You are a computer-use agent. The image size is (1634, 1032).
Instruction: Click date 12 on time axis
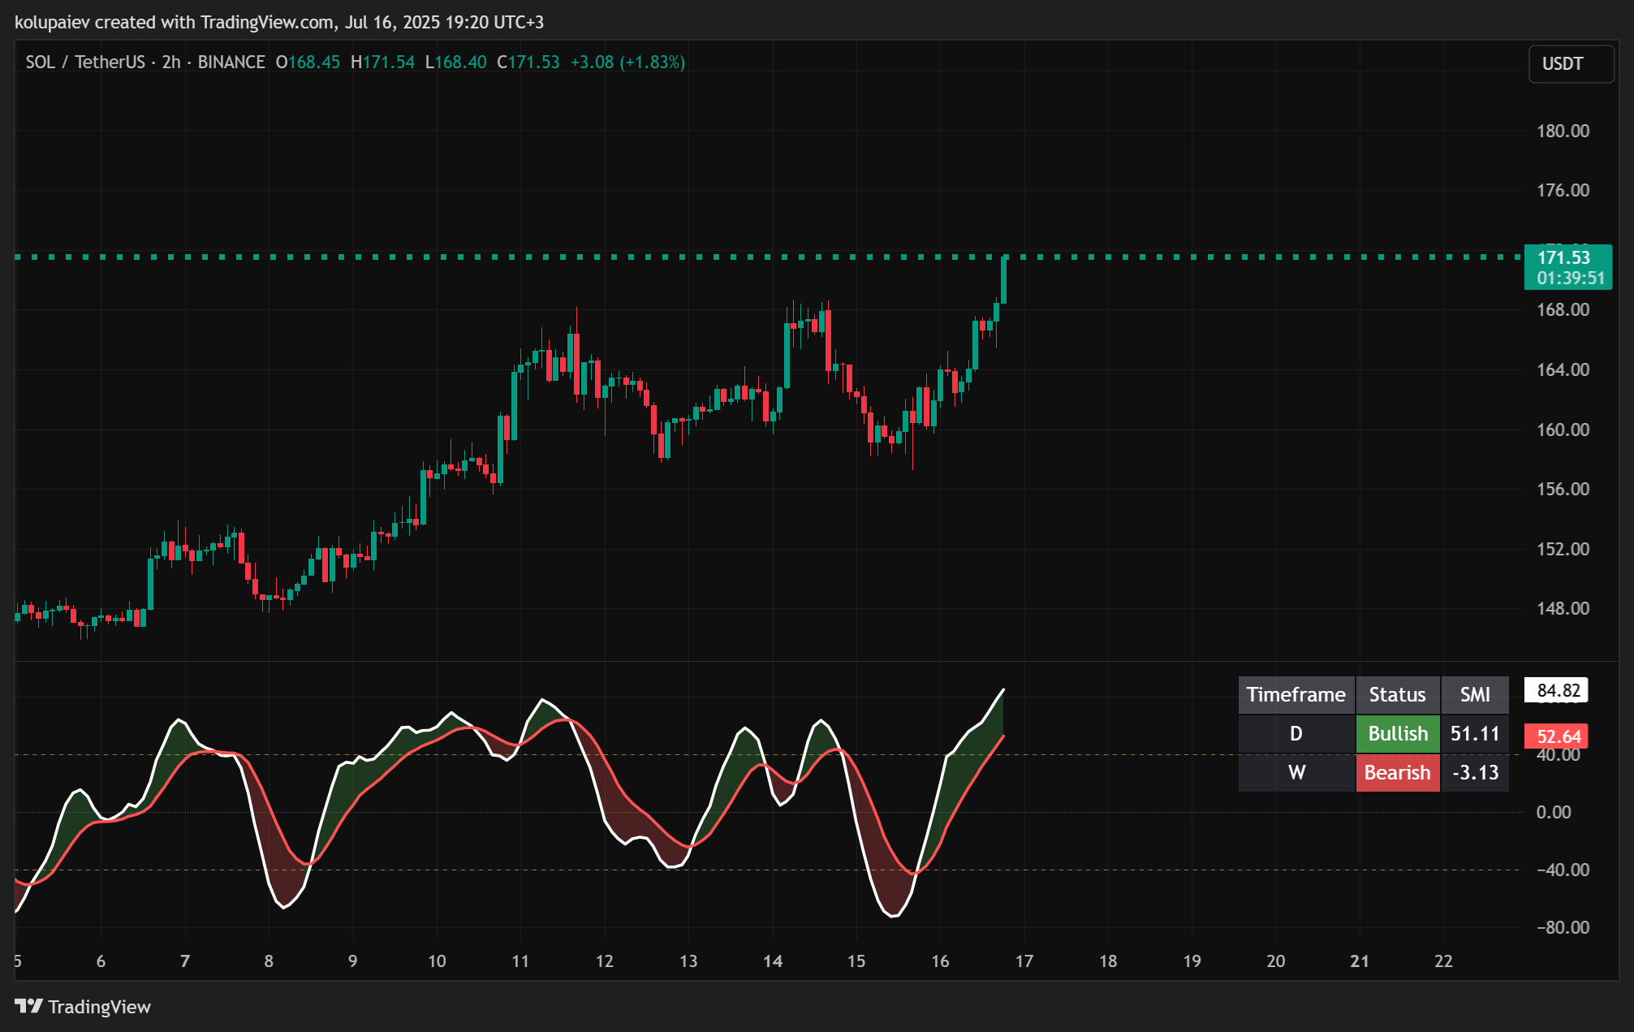[x=605, y=961]
